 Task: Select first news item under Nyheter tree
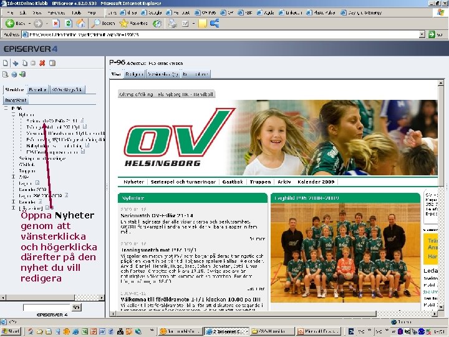click(52, 120)
